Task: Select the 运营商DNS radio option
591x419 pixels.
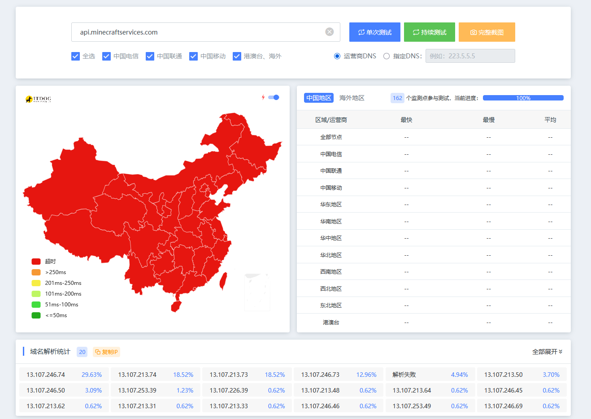Action: click(x=337, y=56)
